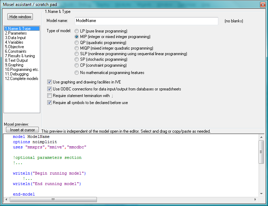Viewport: 268px width, 206px height.
Task: Click the Model name text field
Action: pos(146,21)
